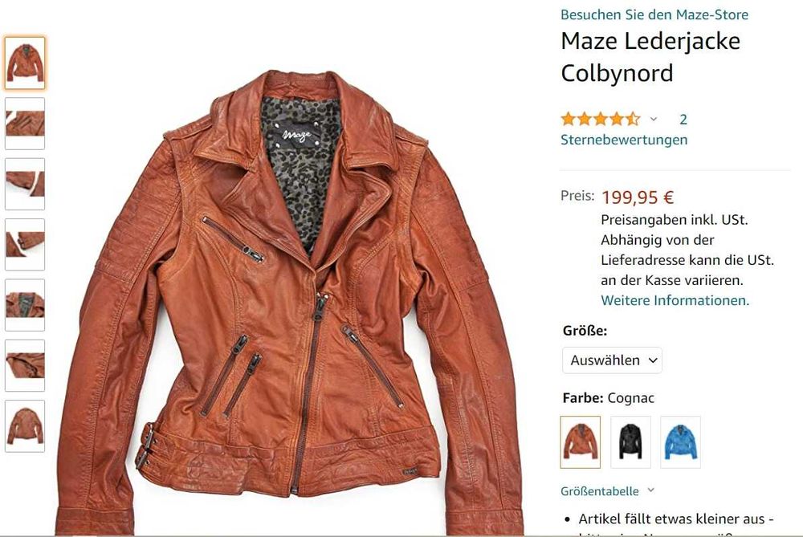Pick the black jacket color swatch
This screenshot has height=537, width=803.
(630, 442)
